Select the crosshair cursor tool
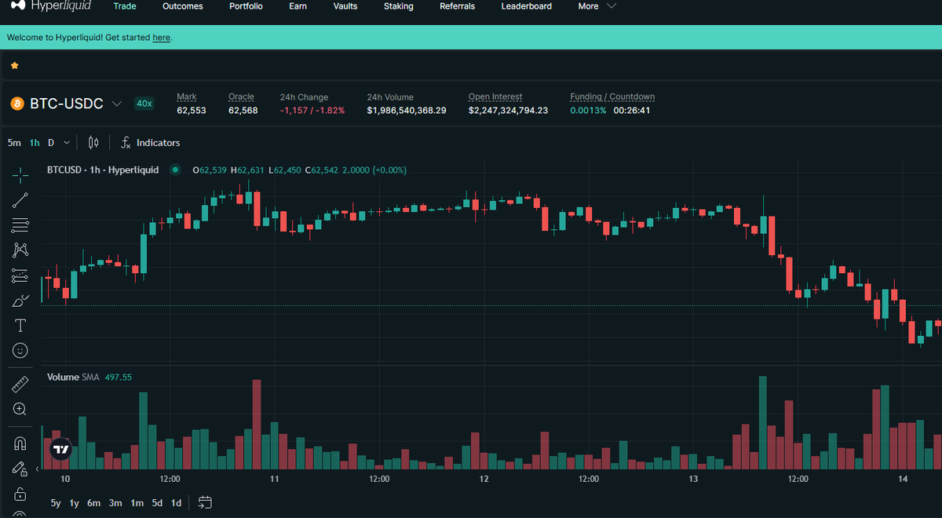The image size is (942, 518). (20, 175)
